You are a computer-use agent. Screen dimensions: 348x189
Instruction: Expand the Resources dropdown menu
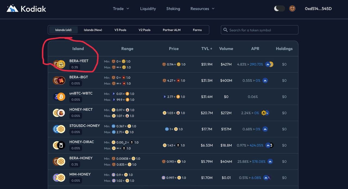coord(203,9)
